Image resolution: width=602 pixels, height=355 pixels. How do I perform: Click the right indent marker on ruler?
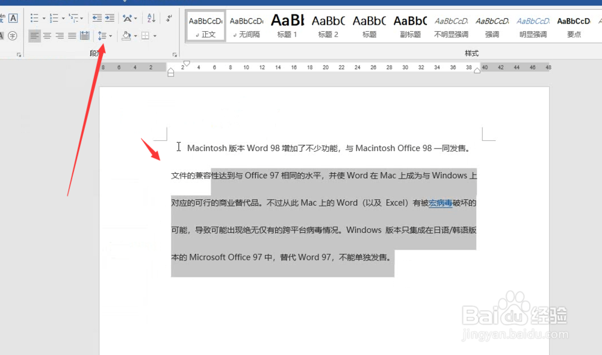point(477,70)
